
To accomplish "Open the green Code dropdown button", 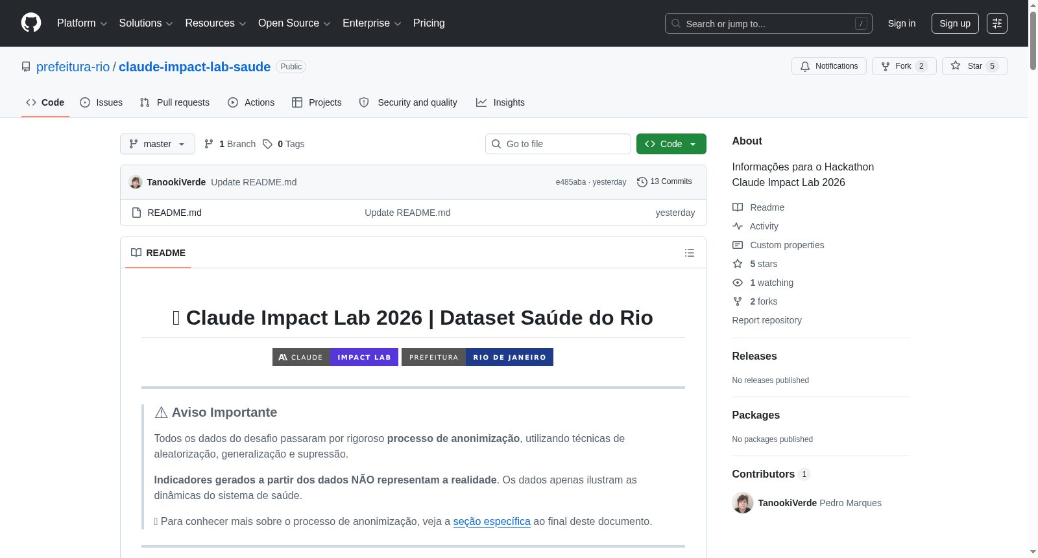I will click(x=671, y=144).
